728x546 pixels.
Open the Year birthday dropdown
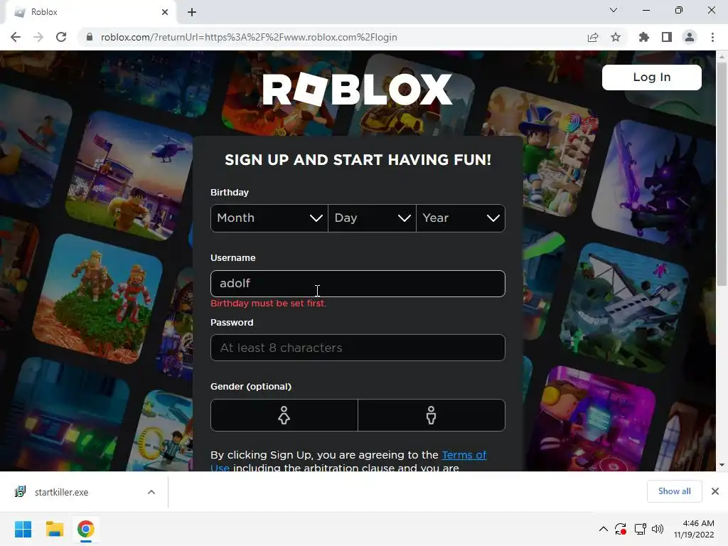[461, 218]
